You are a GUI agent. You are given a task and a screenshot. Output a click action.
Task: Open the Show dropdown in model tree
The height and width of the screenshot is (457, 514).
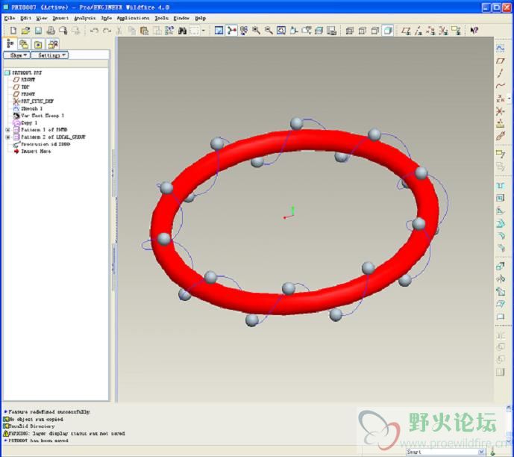[x=16, y=55]
